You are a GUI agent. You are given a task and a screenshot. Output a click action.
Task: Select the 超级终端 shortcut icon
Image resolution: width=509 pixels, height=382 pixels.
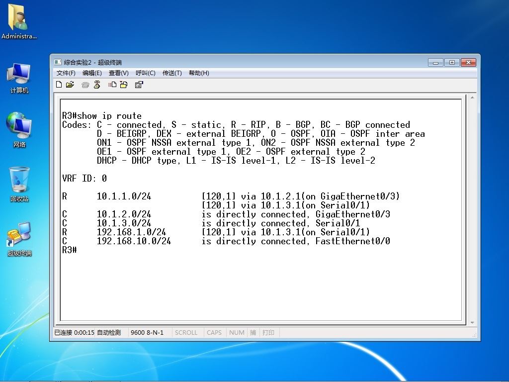[19, 239]
